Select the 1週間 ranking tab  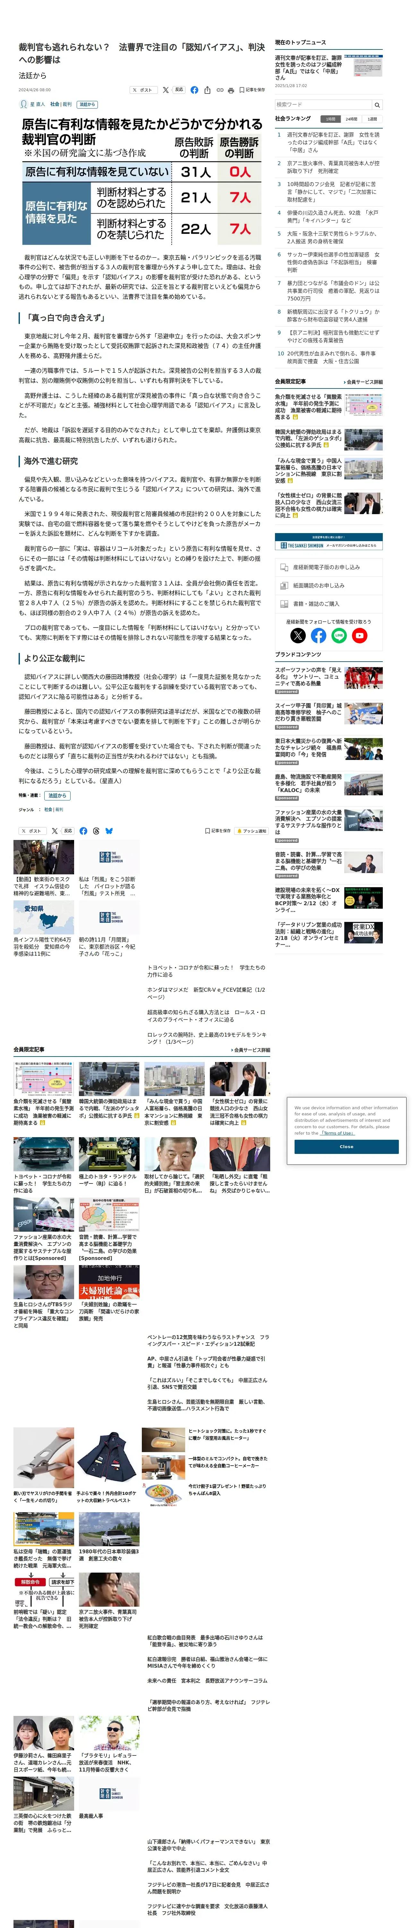click(372, 119)
